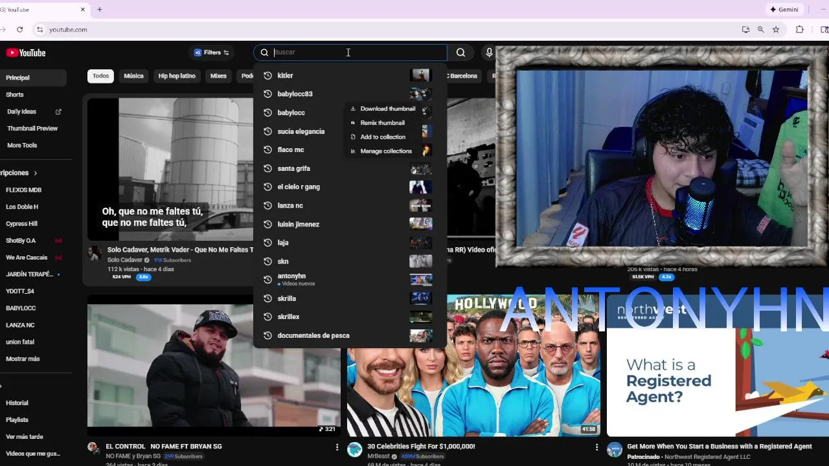Viewport: 829px width, 466px height.
Task: Click the live indicator beside We Are Cascais
Action: coord(58,258)
